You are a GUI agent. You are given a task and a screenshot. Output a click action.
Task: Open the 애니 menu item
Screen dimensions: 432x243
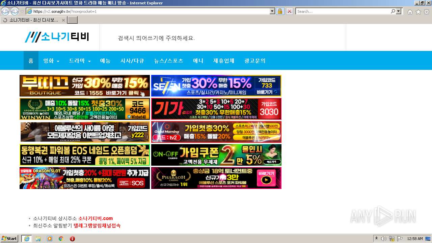[x=198, y=61]
